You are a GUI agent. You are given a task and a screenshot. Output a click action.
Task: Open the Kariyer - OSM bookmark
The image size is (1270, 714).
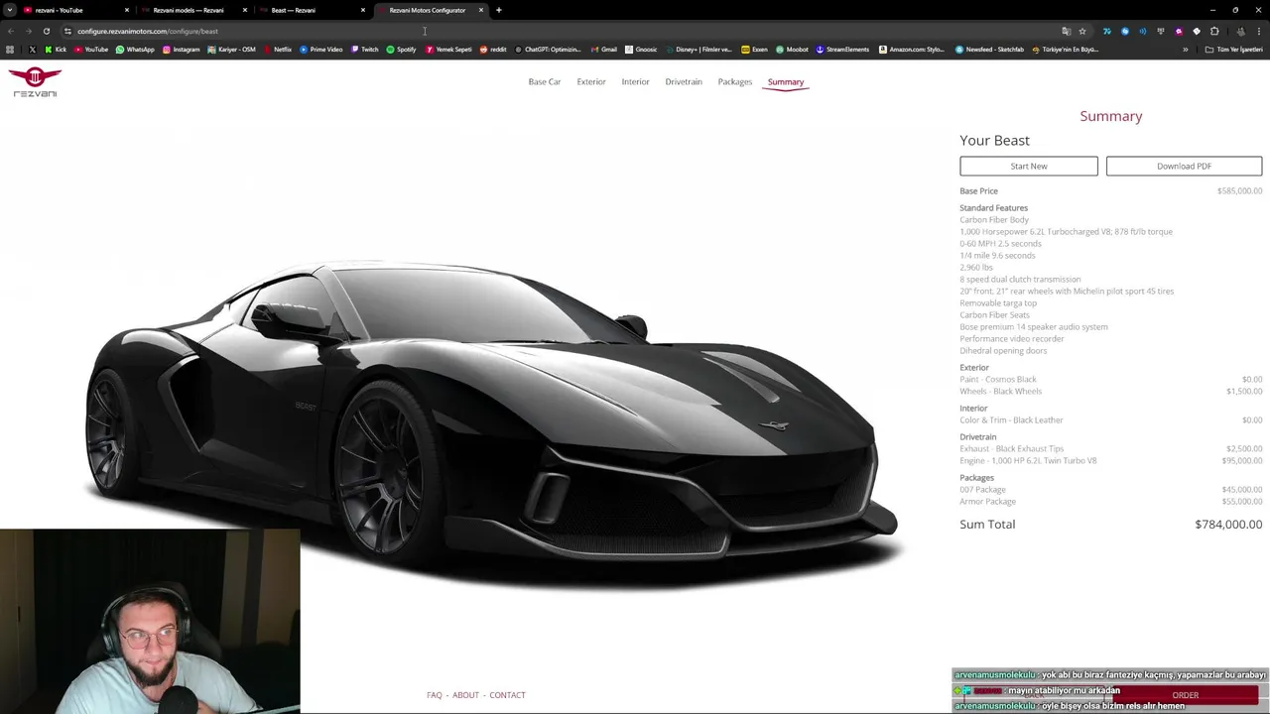coord(231,50)
